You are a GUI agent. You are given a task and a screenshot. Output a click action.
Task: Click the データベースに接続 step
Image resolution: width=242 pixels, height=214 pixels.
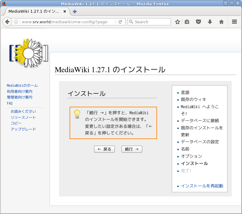coord(200,121)
